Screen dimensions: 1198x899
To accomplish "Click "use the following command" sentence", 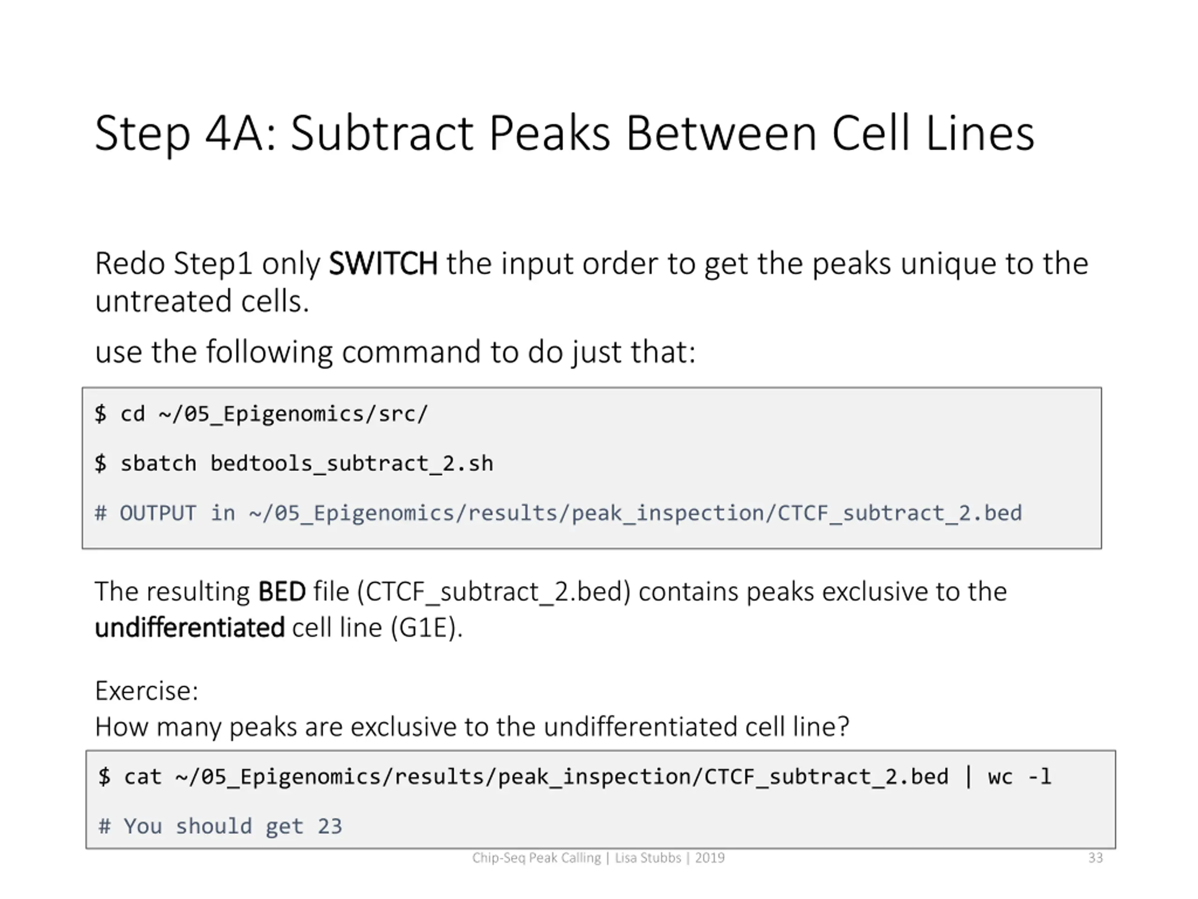I will coord(395,352).
